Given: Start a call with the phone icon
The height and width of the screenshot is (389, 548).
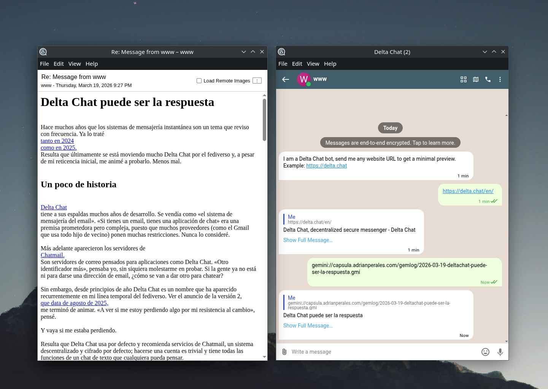Looking at the screenshot, I should pyautogui.click(x=488, y=79).
